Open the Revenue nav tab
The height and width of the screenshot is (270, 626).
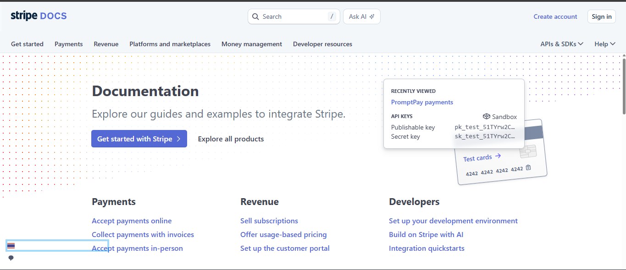click(106, 44)
